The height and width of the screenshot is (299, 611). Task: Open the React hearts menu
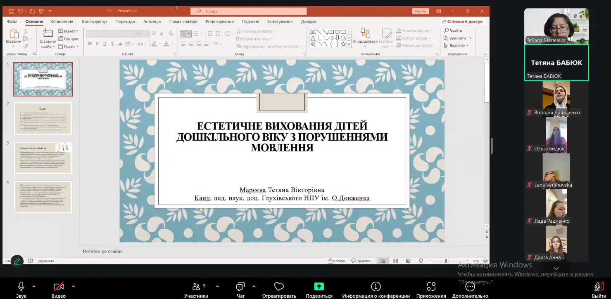click(279, 286)
